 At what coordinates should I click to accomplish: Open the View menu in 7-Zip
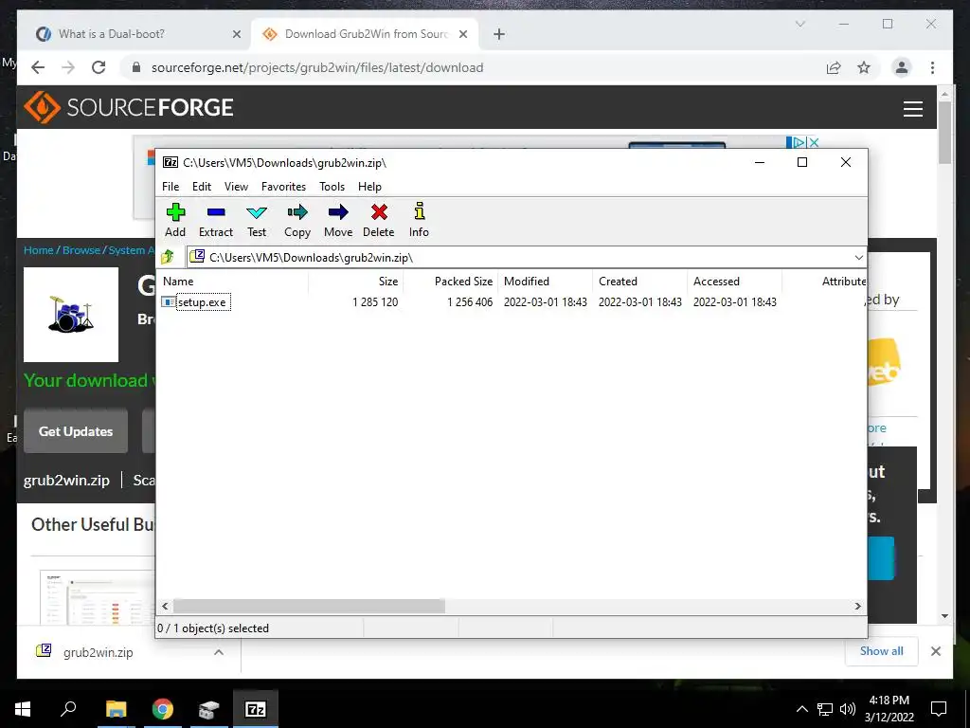coord(236,187)
